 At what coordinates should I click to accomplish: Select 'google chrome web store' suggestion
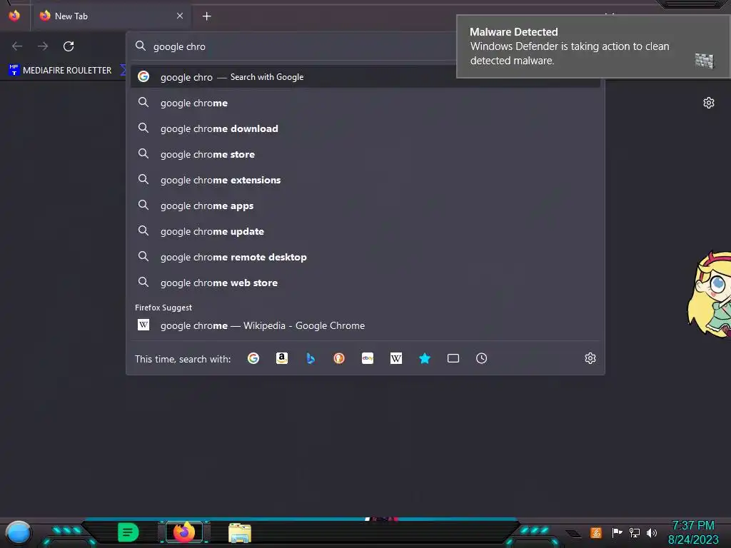coord(365,283)
